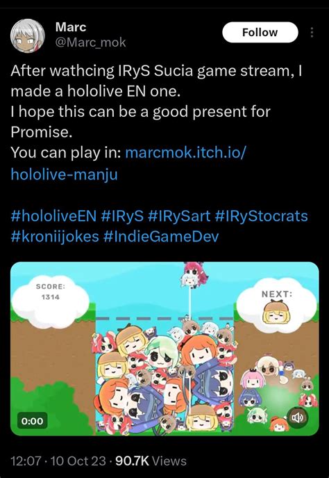Play the game preview video
This screenshot has width=329, height=478.
point(164,349)
